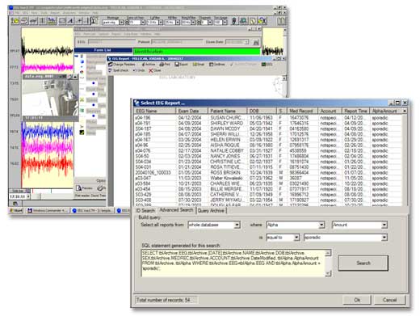This screenshot has height=316, width=420.
Task: Open the Amount attribute dropdown
Action: tap(384, 225)
